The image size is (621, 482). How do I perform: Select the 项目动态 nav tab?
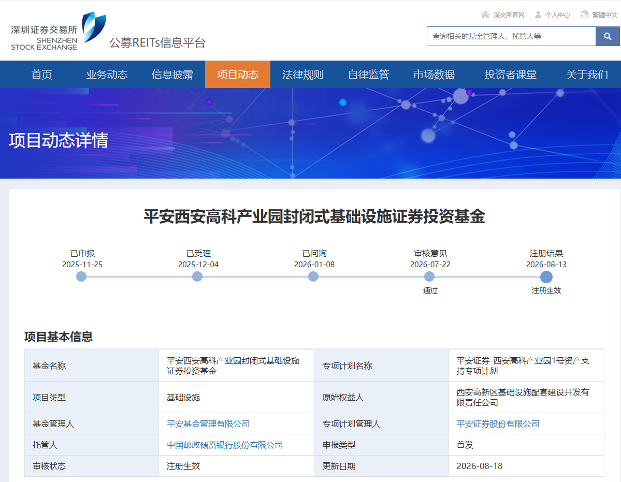point(238,75)
